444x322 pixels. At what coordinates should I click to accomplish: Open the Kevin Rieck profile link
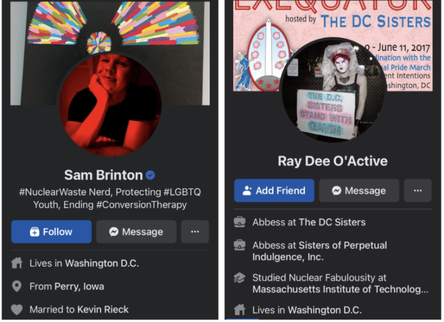[x=104, y=310]
